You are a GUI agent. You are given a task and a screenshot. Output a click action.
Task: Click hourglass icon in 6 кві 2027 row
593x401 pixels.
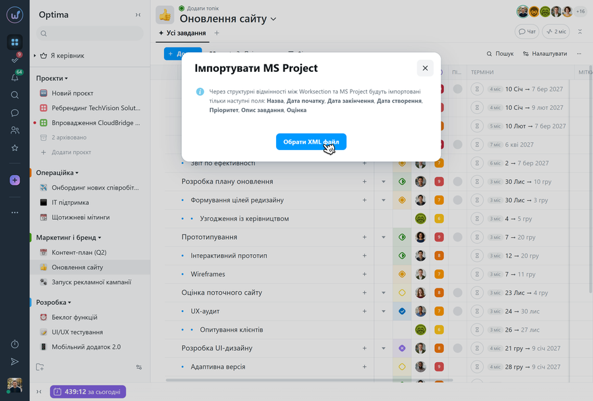(x=477, y=144)
